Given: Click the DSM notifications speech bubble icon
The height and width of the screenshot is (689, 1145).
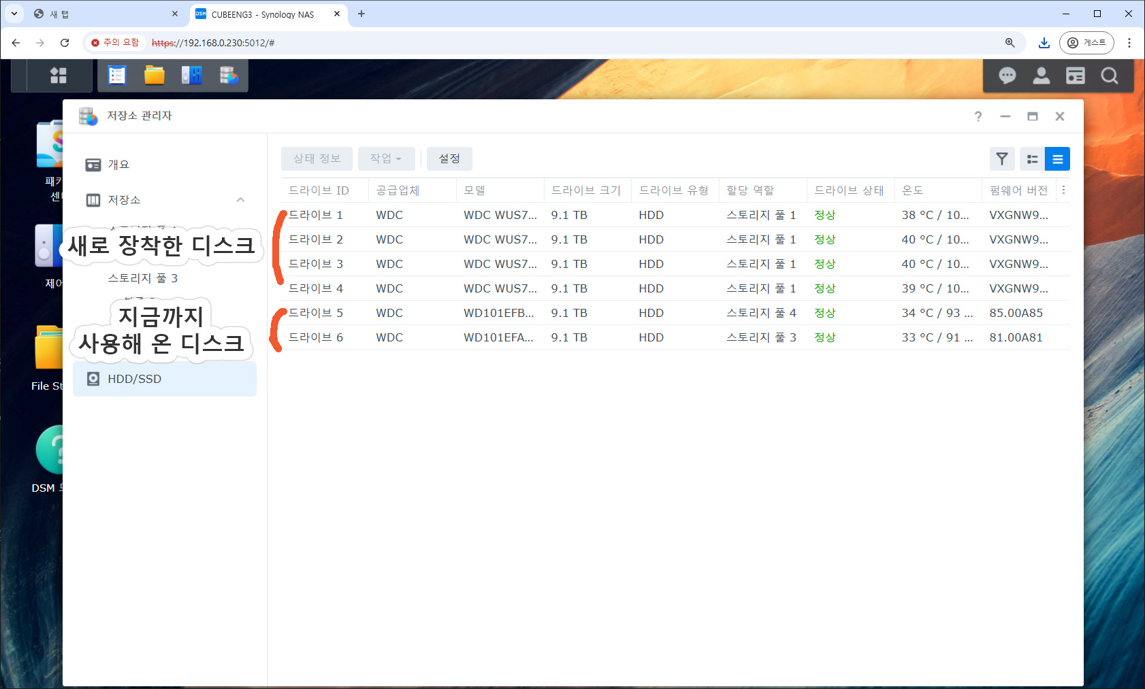Looking at the screenshot, I should [x=1007, y=75].
